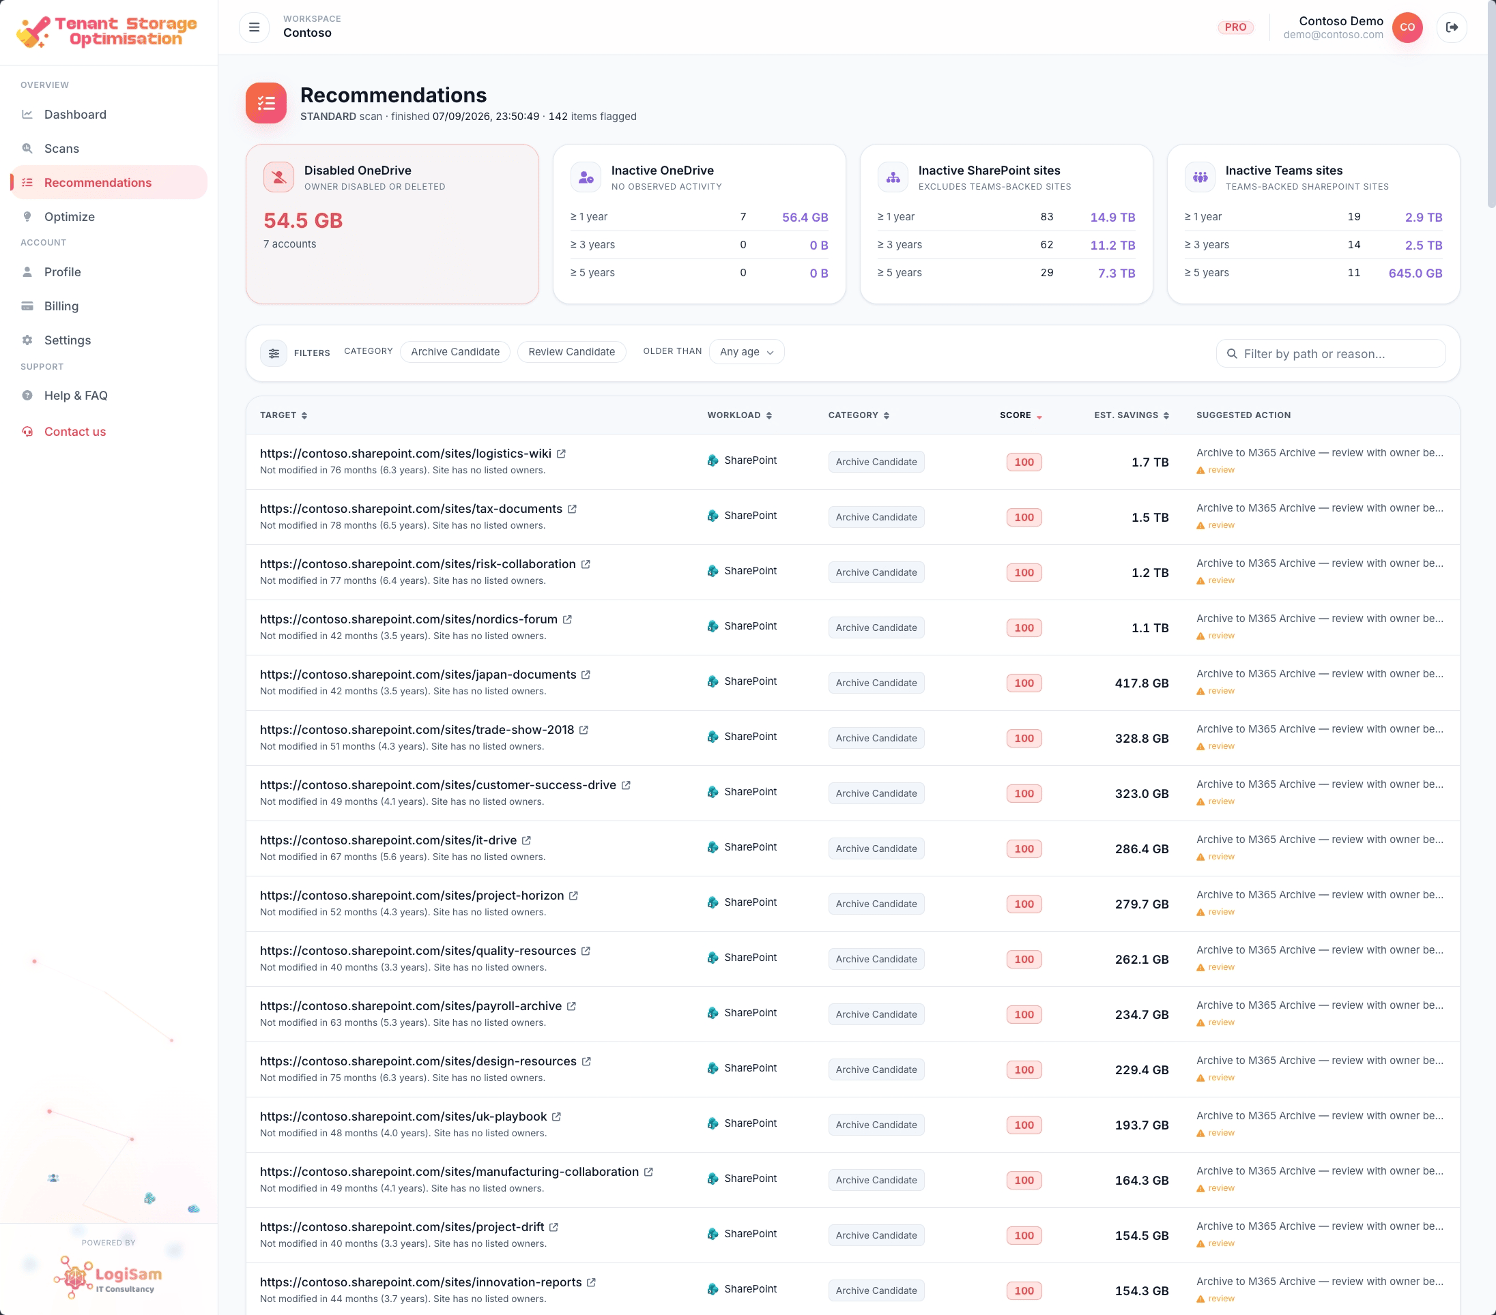Image resolution: width=1496 pixels, height=1315 pixels.
Task: Open the Older Than 'Any age' dropdown
Action: tap(747, 352)
